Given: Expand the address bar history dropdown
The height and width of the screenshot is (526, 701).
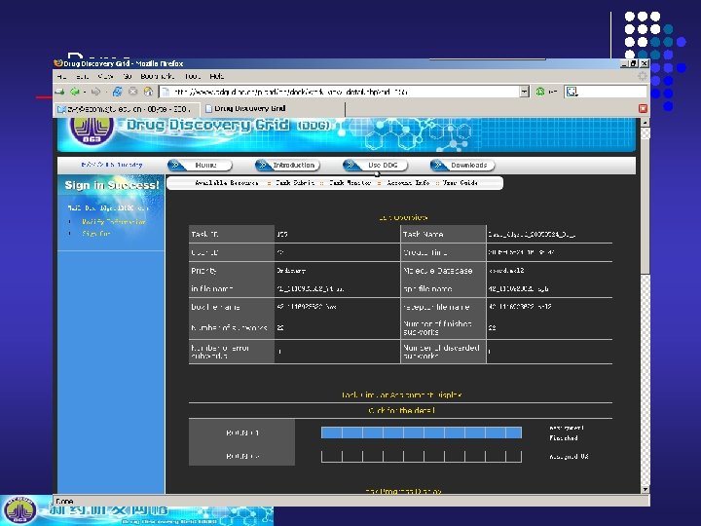Looking at the screenshot, I should 525,92.
